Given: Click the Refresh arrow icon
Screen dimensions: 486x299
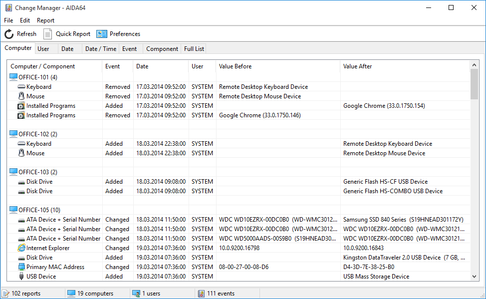Looking at the screenshot, I should pyautogui.click(x=9, y=34).
